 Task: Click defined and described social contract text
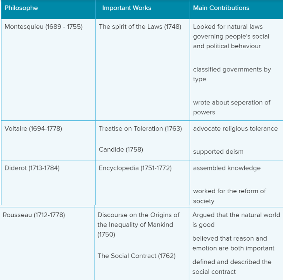[232, 267]
